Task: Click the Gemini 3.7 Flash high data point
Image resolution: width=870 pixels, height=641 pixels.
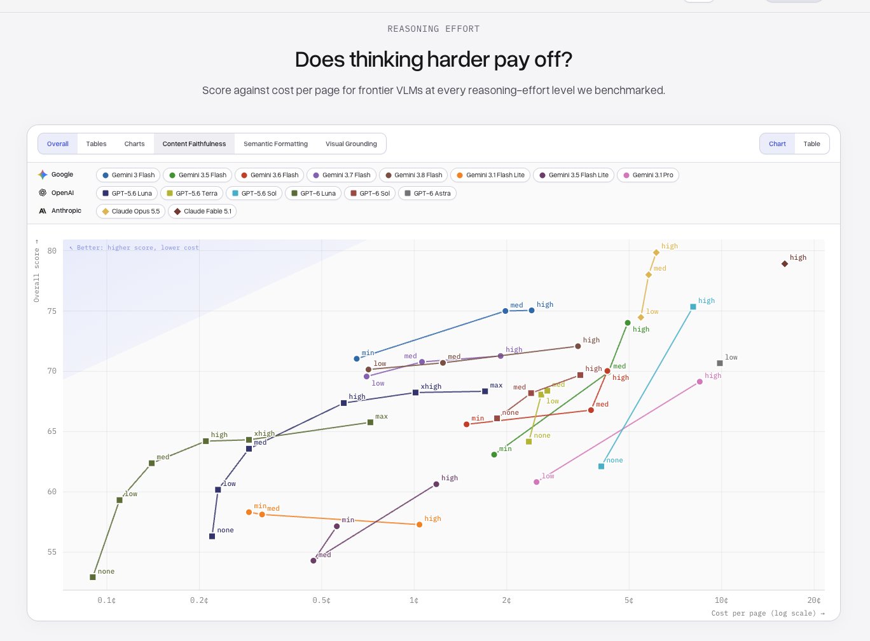Action: pos(501,356)
